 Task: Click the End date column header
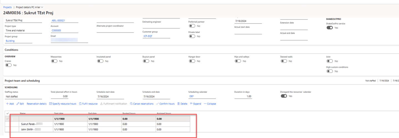92,113
